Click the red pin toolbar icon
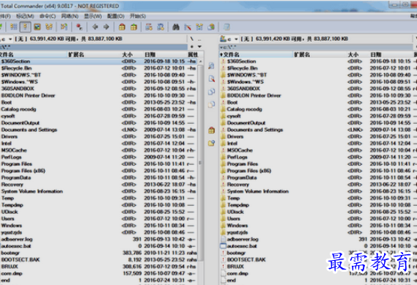 click(x=79, y=27)
